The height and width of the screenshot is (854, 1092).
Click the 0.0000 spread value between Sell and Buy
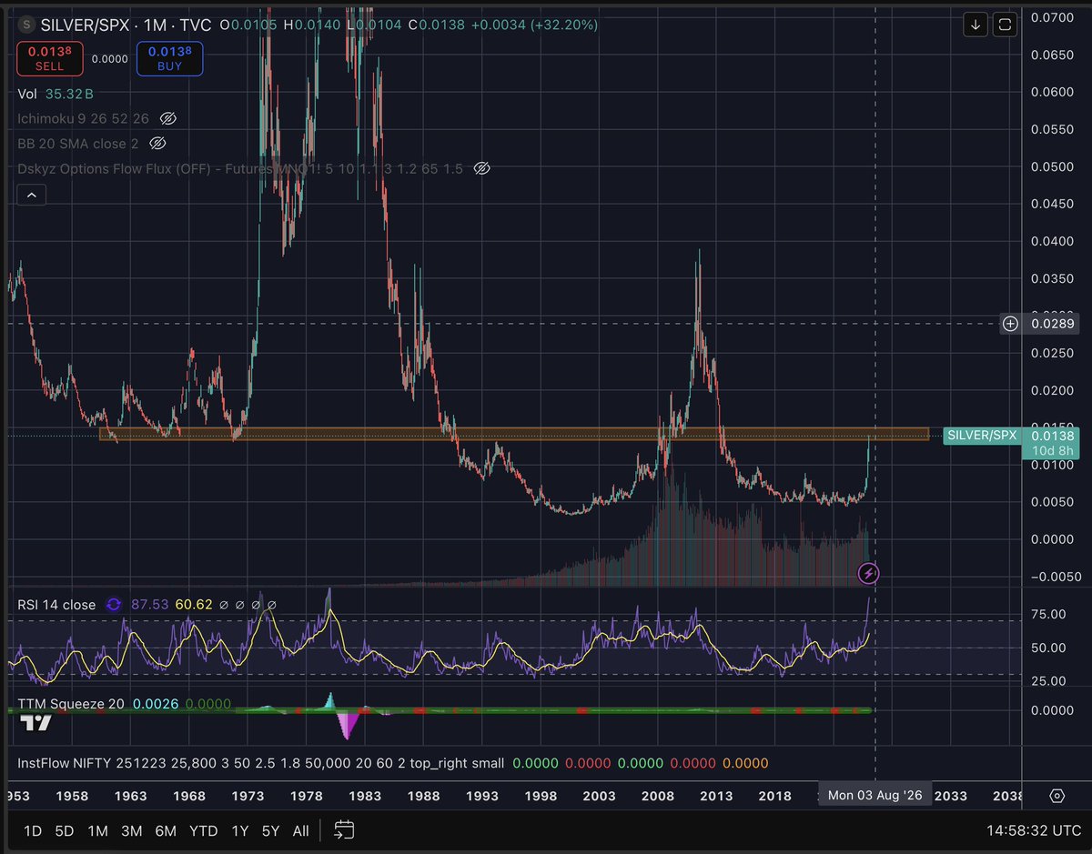click(110, 59)
